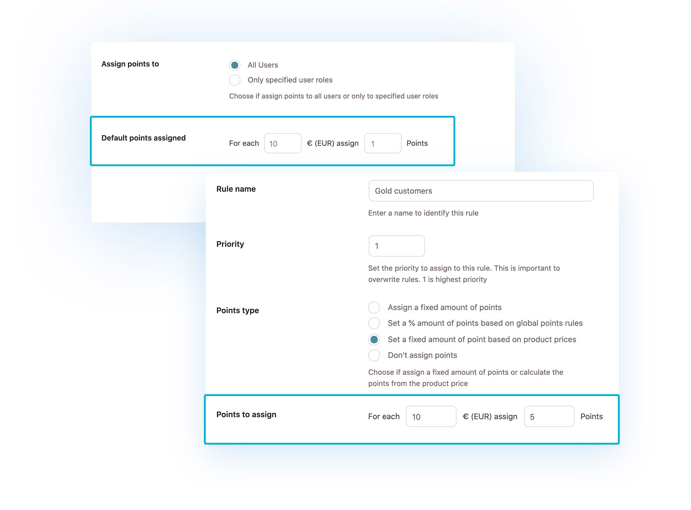Focus the Priority input field
Viewport: 691px width, 510px height.
point(396,246)
